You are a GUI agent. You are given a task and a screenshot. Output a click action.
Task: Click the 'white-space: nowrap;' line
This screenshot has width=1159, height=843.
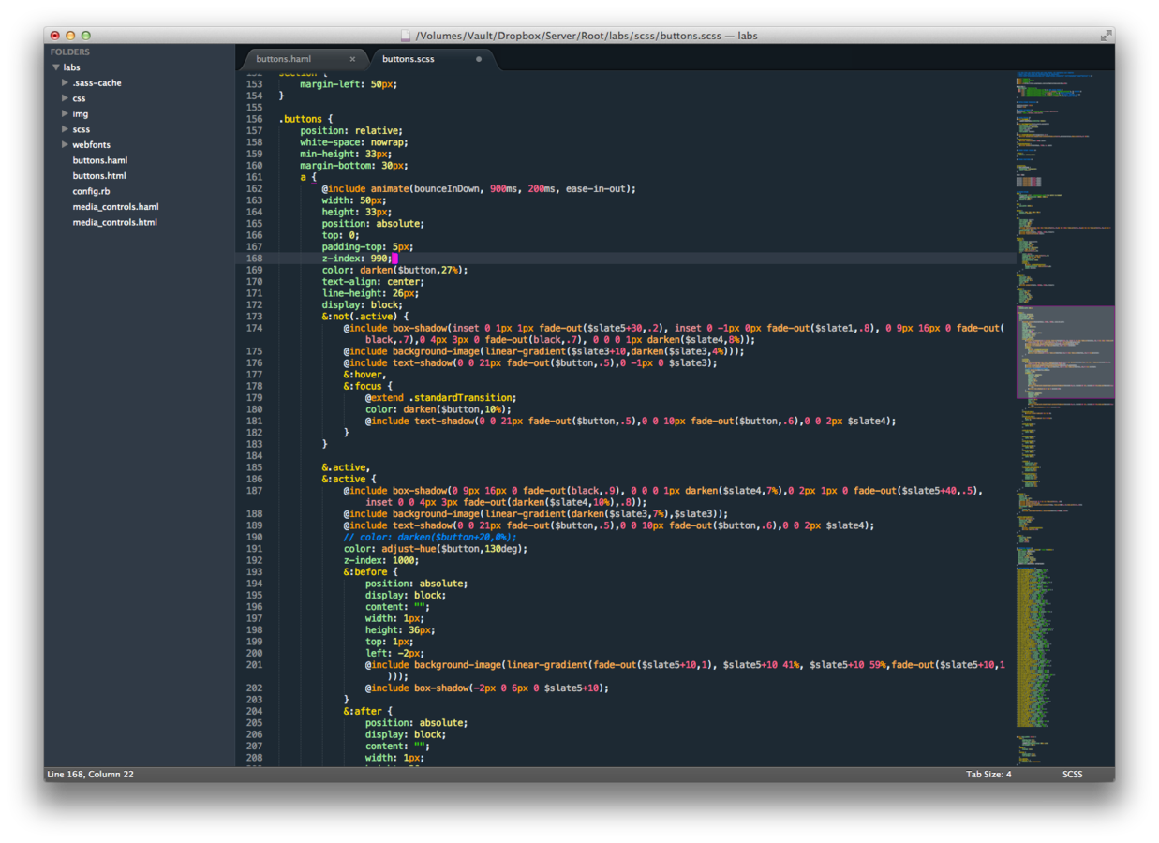tap(353, 142)
